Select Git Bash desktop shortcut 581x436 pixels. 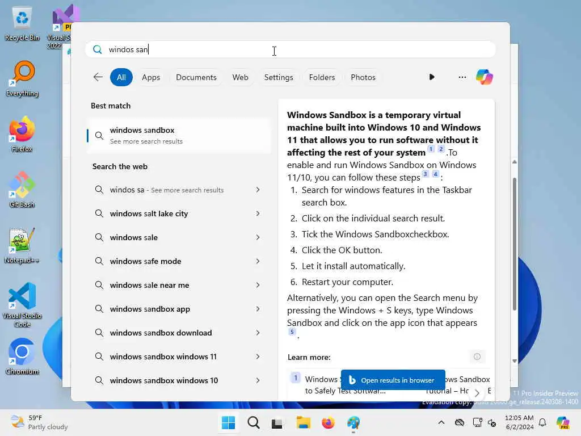pyautogui.click(x=22, y=190)
